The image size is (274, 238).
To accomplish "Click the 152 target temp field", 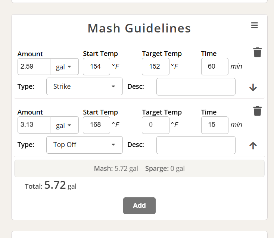I will pyautogui.click(x=156, y=67).
